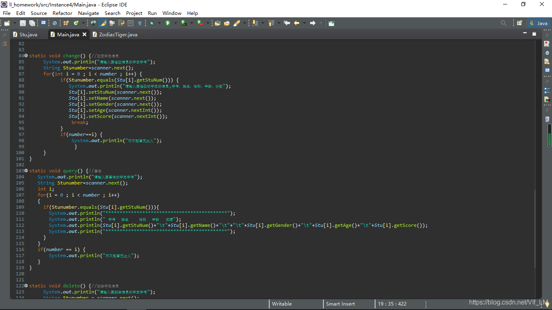This screenshot has height=310, width=552.
Task: Click the Save All icon
Action: click(x=32, y=23)
